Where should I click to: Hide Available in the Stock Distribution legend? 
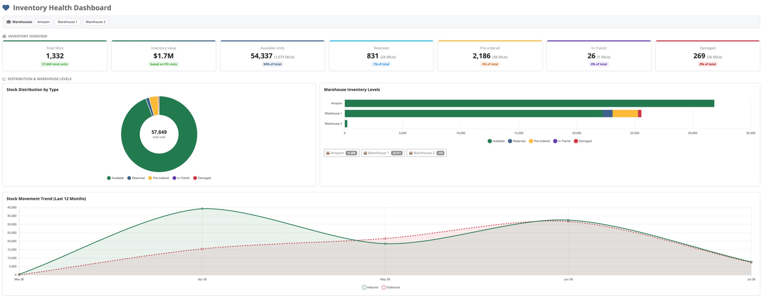[x=115, y=178]
